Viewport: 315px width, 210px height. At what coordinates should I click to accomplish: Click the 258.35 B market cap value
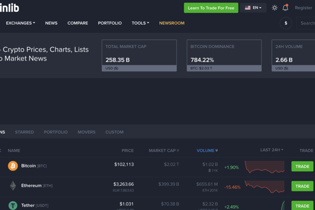(118, 60)
